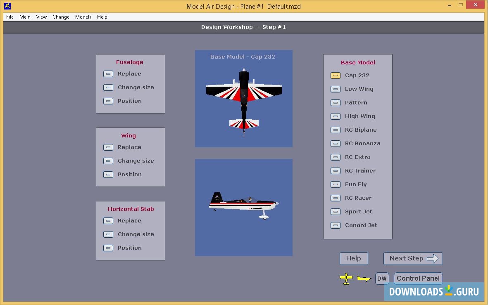This screenshot has height=305, width=488.
Task: Open Design Workshop via the DW icon
Action: pyautogui.click(x=382, y=278)
